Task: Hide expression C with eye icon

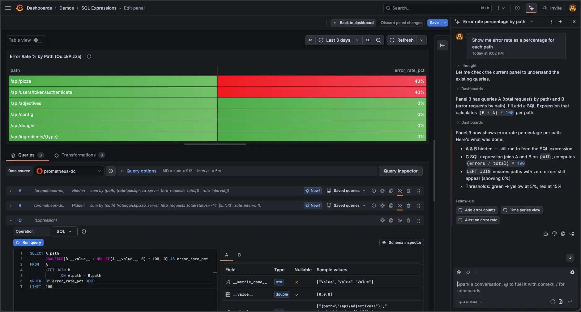Action: tap(399, 220)
